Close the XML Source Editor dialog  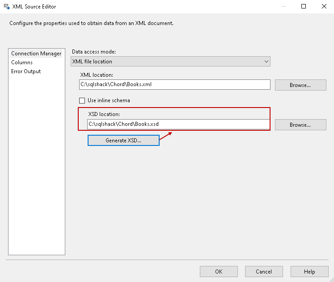[324, 7]
